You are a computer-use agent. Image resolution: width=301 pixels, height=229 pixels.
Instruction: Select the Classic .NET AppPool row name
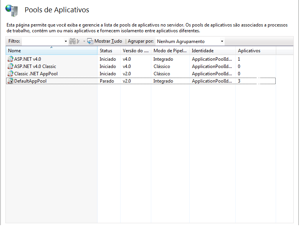click(x=36, y=74)
